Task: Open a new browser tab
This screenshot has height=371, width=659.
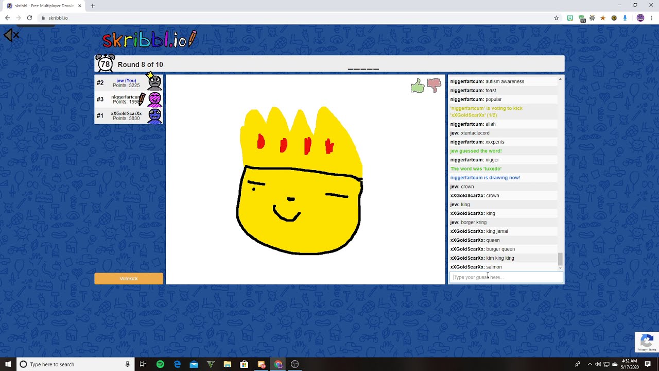Action: tap(93, 6)
